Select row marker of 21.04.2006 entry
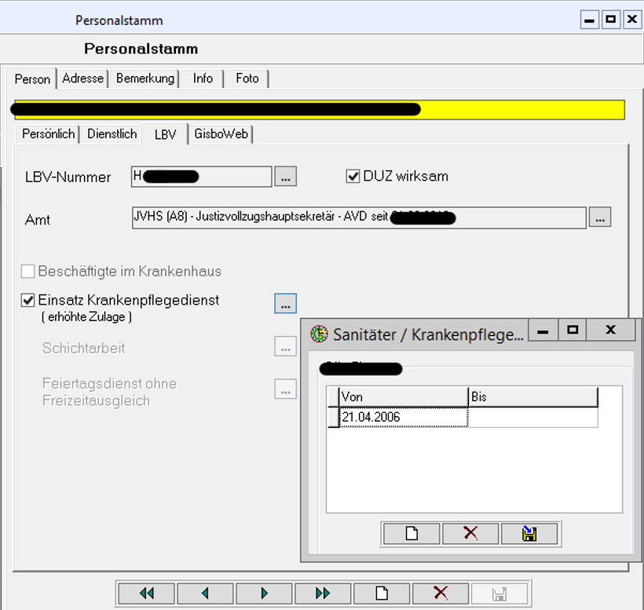This screenshot has height=610, width=644. (334, 417)
